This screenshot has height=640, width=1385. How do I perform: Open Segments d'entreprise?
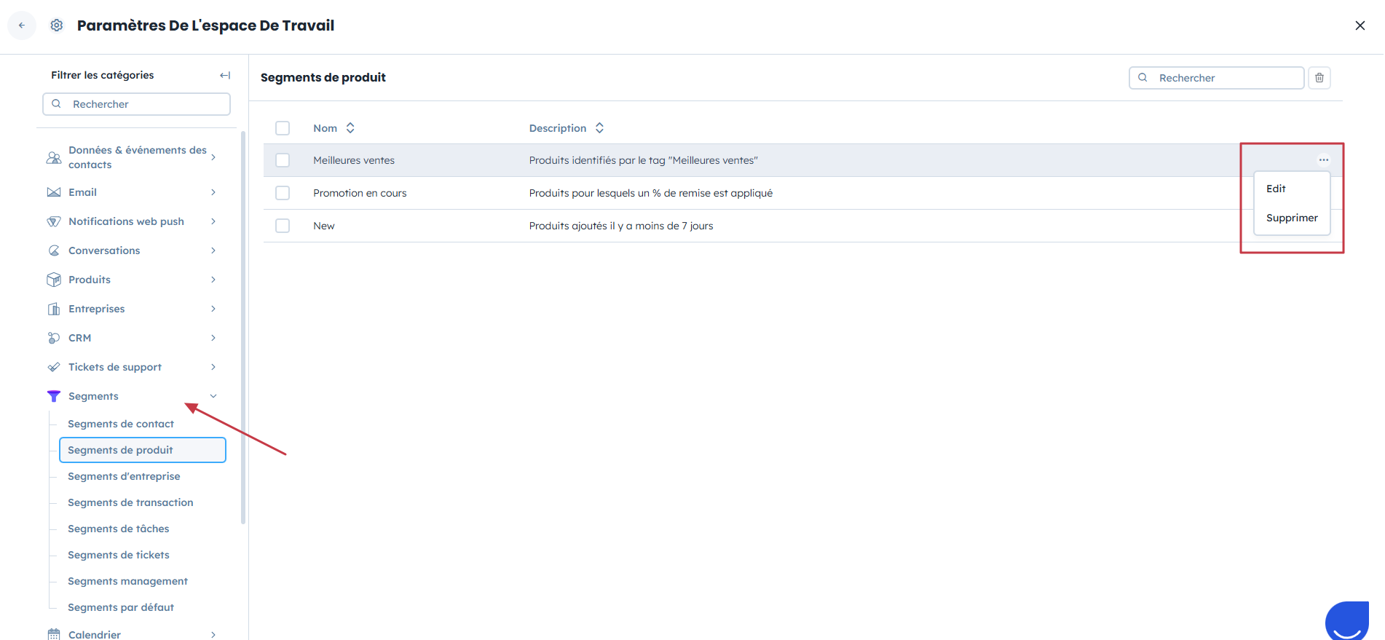[x=124, y=476]
